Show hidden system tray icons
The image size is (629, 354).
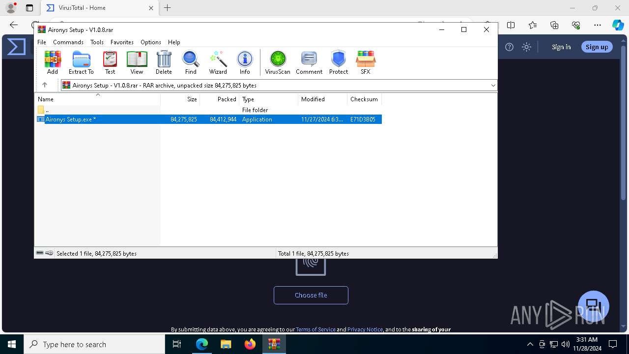530,344
